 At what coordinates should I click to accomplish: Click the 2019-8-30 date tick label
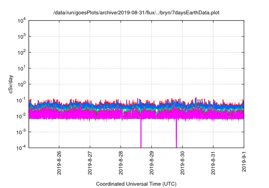click(x=182, y=163)
